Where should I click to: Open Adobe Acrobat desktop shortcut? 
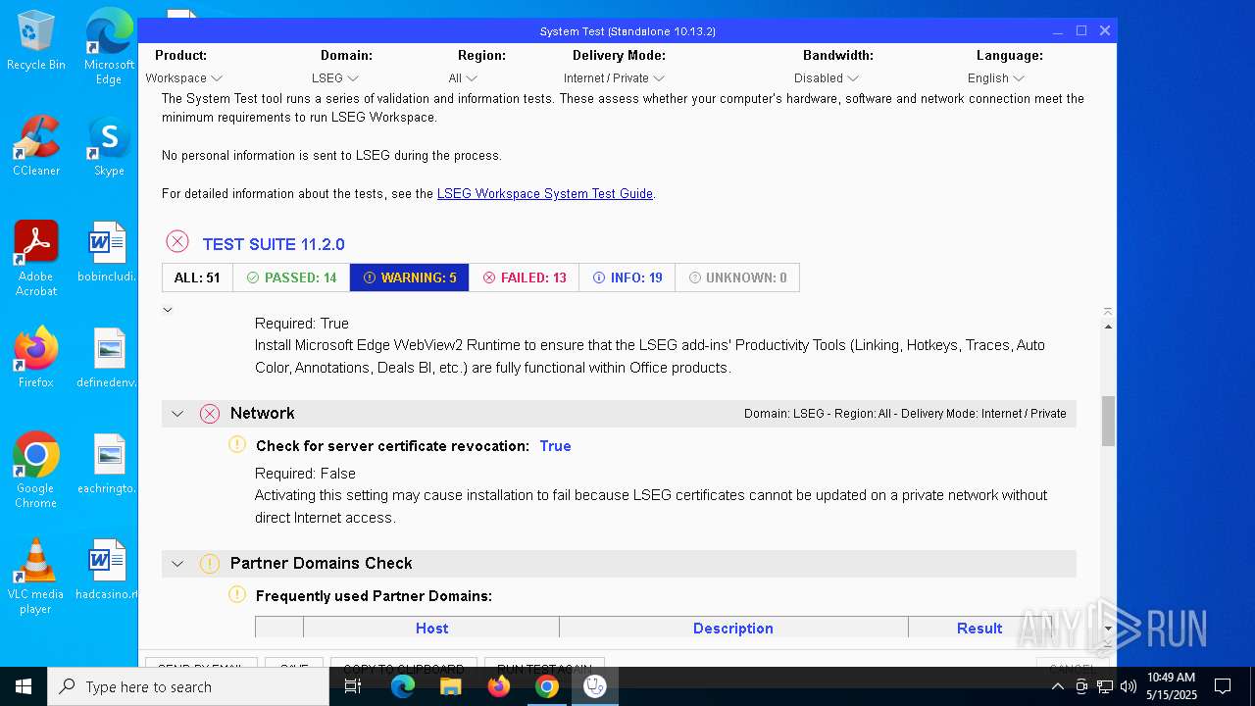click(x=36, y=259)
